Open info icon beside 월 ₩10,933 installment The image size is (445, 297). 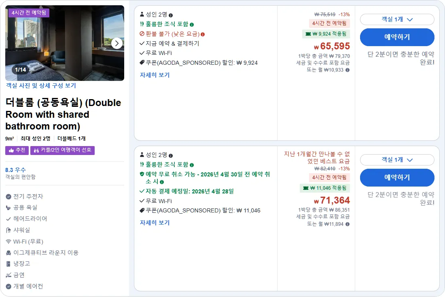tap(348, 70)
